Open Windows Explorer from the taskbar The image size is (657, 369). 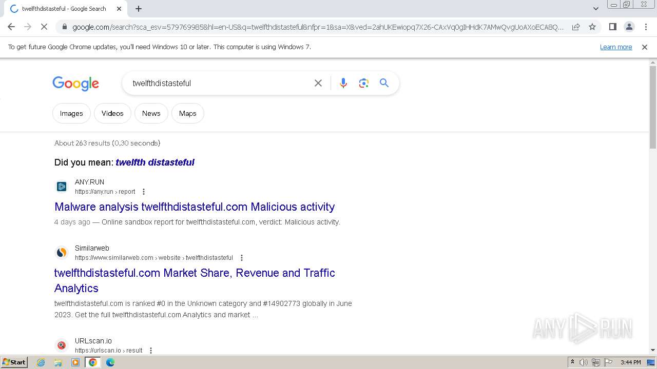click(x=58, y=362)
